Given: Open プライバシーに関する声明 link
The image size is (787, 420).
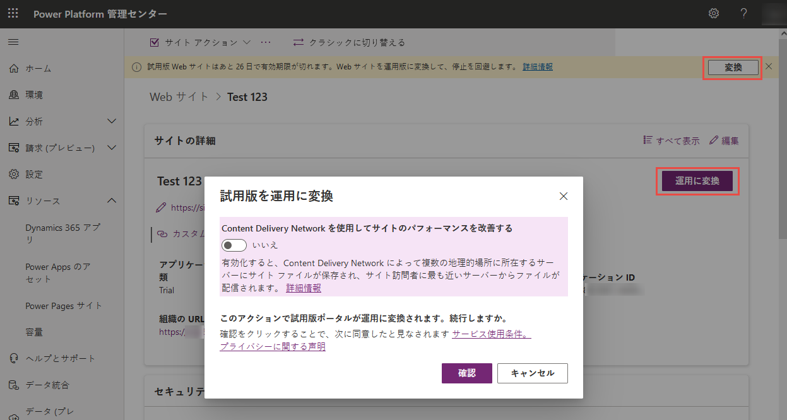Looking at the screenshot, I should pos(273,346).
